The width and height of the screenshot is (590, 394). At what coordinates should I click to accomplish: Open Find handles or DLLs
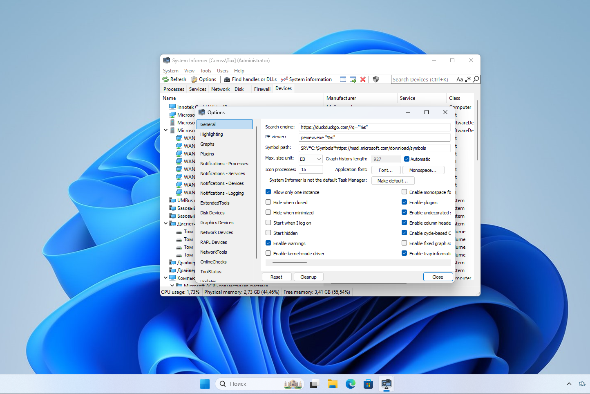point(250,79)
